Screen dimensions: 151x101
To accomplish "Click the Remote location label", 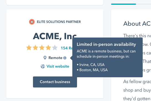I will pyautogui.click(x=55, y=58).
